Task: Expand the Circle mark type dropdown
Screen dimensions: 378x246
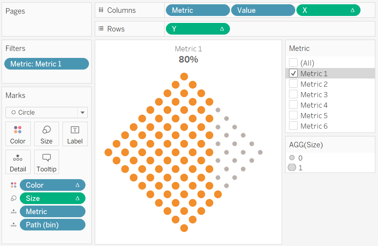Action: pos(82,113)
